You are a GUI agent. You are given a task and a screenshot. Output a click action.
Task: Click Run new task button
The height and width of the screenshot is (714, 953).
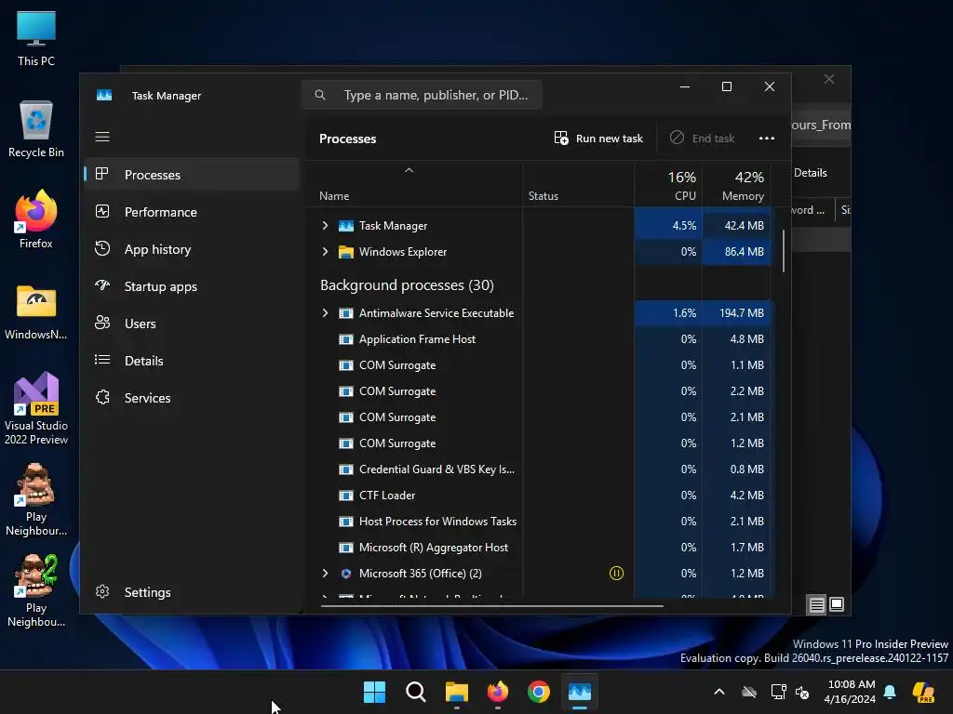598,139
